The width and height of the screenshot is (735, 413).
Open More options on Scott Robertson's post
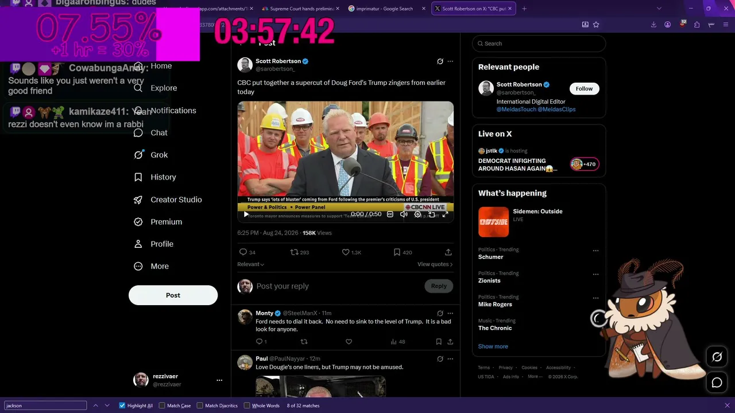450,61
